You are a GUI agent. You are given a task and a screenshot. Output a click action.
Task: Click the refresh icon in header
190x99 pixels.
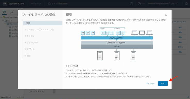pos(131,4)
